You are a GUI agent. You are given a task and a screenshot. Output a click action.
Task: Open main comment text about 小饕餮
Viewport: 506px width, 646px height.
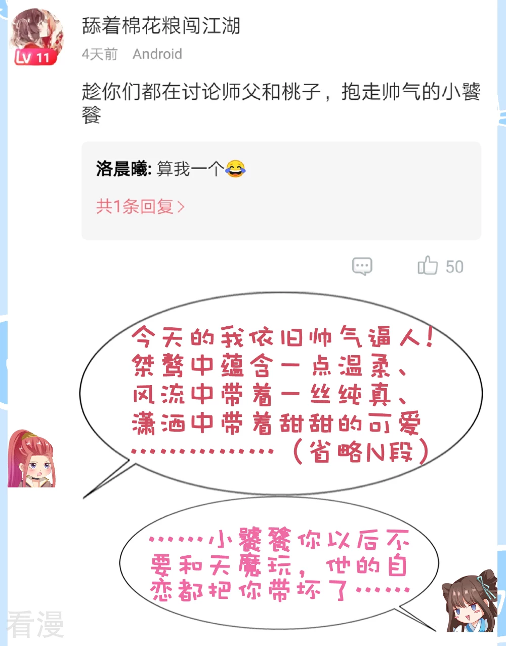coord(281,103)
